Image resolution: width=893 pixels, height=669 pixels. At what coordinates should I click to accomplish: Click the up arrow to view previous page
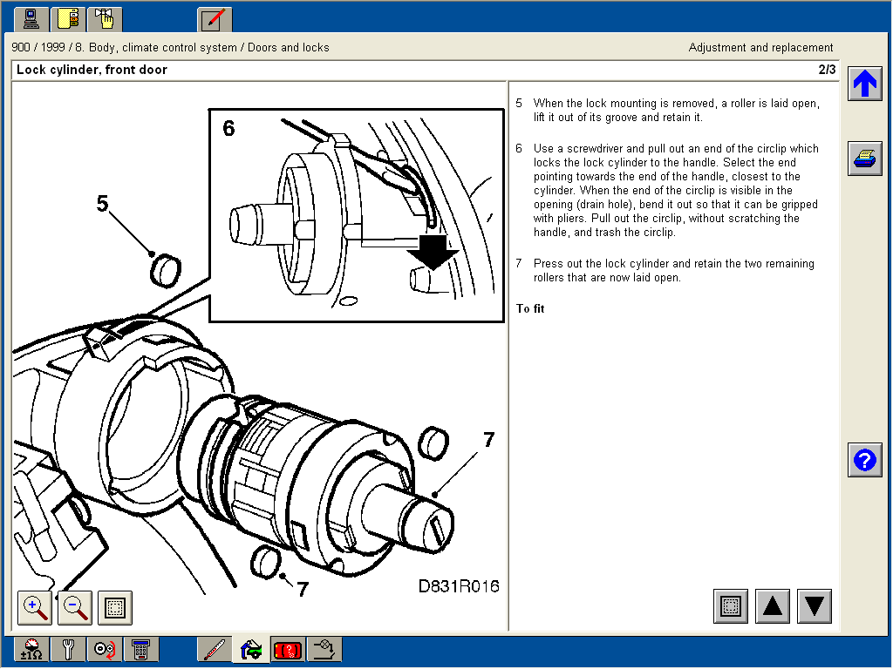773,606
